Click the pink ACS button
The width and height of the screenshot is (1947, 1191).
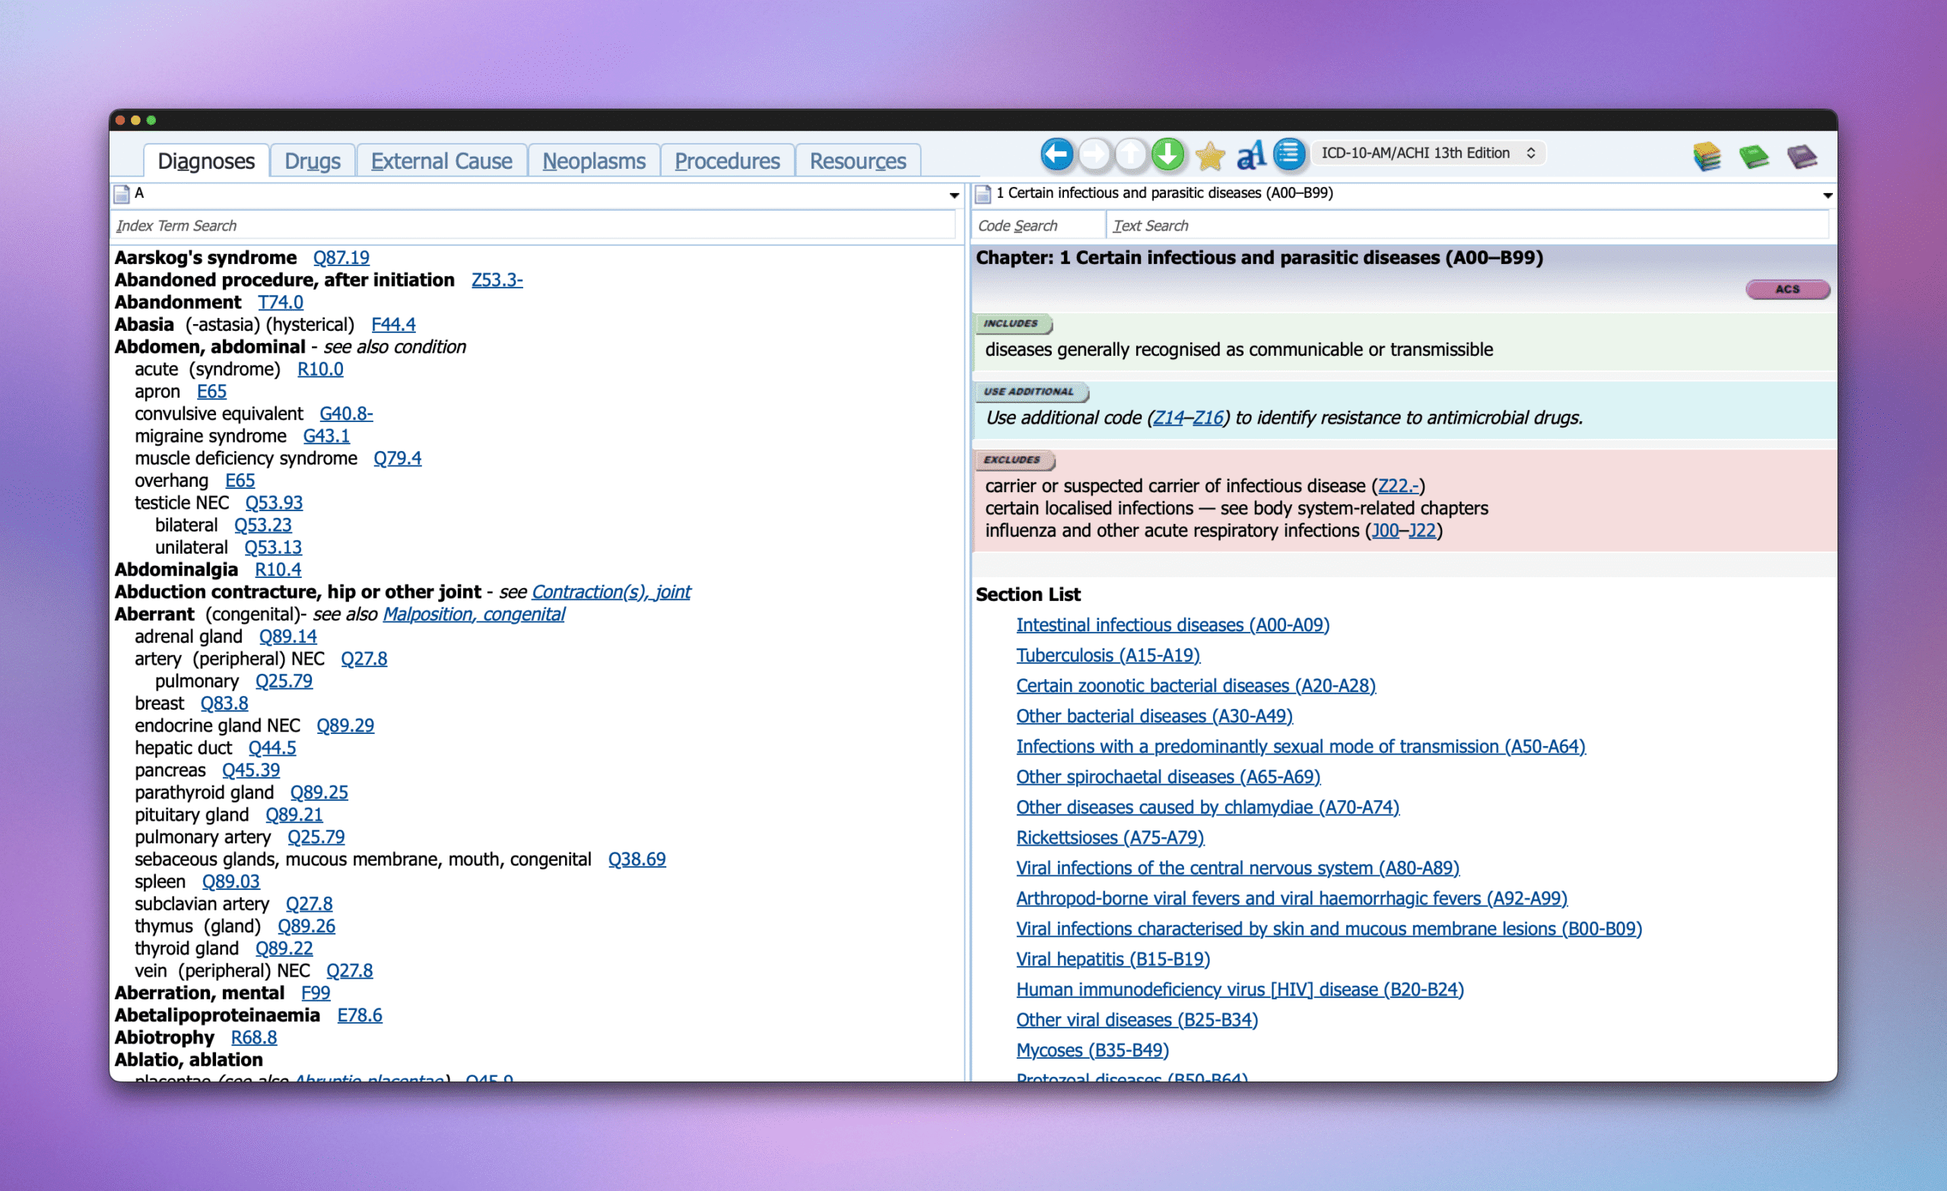(1787, 289)
